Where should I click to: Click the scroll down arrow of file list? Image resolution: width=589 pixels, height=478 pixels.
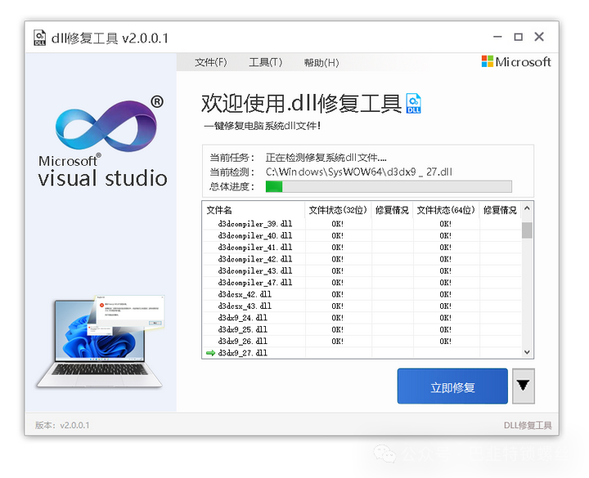point(527,352)
